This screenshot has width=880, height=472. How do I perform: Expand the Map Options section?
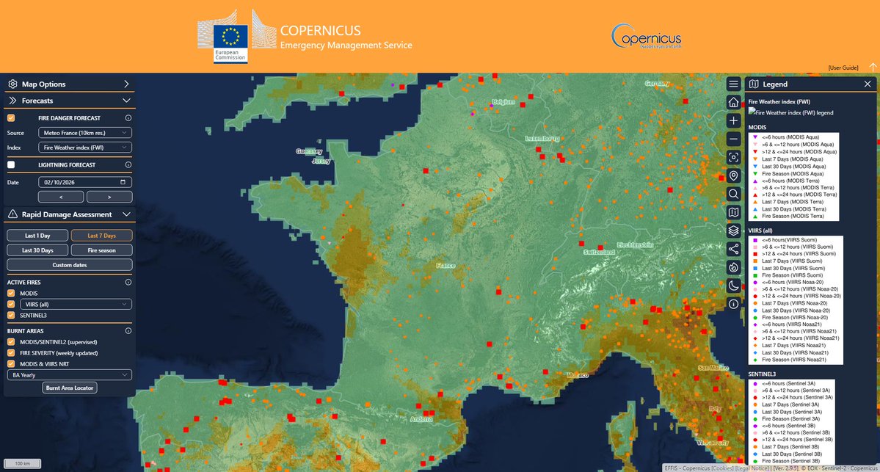(126, 84)
